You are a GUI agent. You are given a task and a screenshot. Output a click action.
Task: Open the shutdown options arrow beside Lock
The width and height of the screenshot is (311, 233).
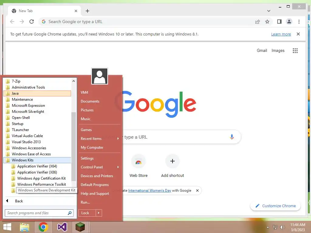(99, 213)
